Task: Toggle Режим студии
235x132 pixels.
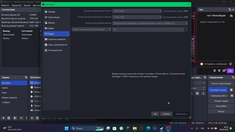Action: click(221, 101)
